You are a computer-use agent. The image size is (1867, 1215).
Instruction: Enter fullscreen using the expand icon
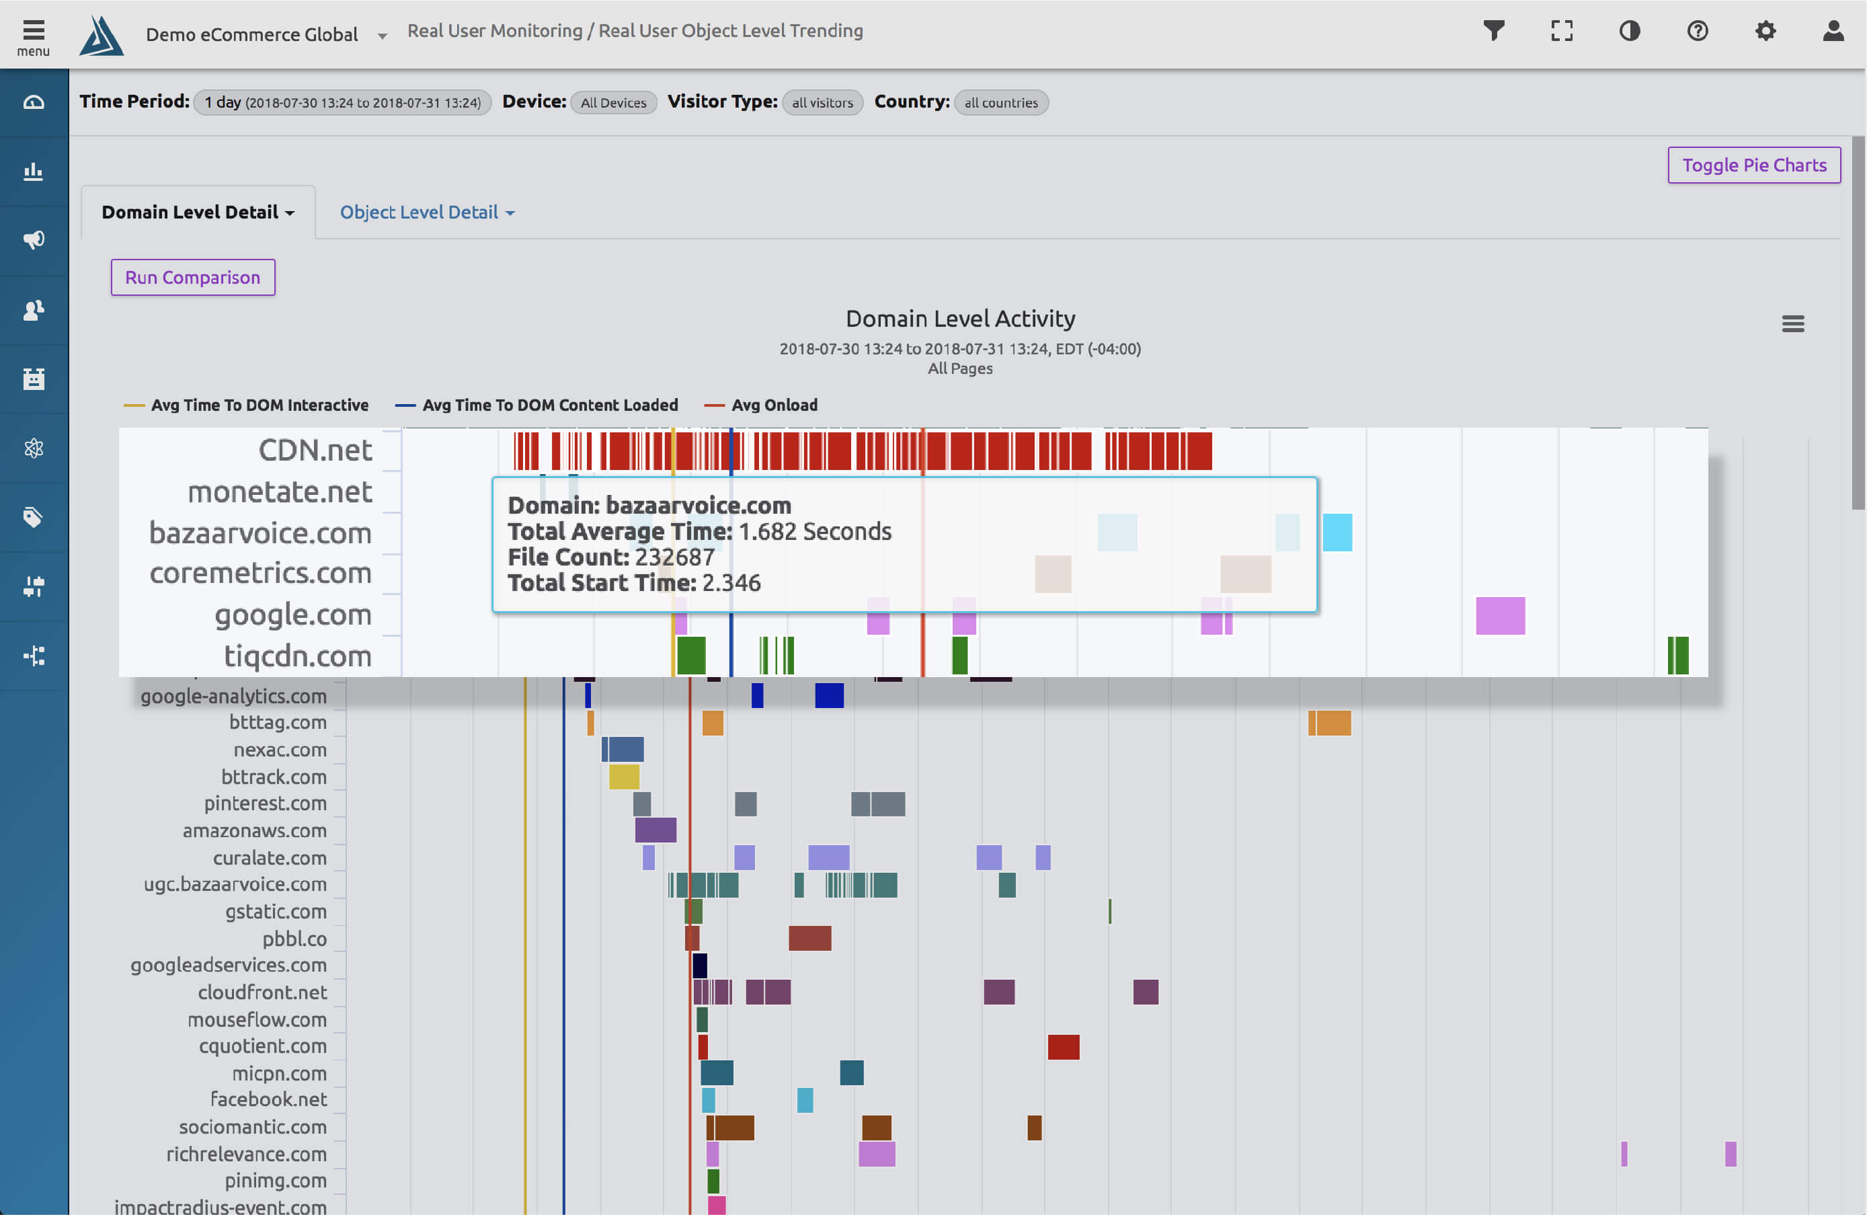(x=1561, y=30)
